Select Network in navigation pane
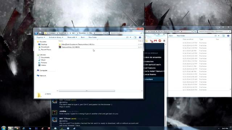Viewport: 232px width, 130px height. coord(43,75)
